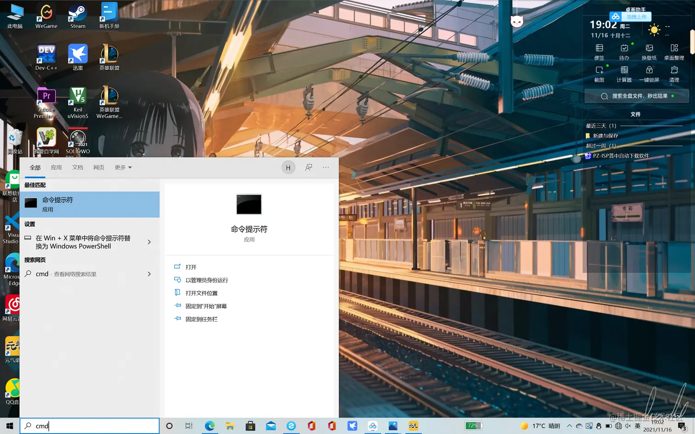Open the QQ音乐 desktop shortcut

pyautogui.click(x=12, y=392)
